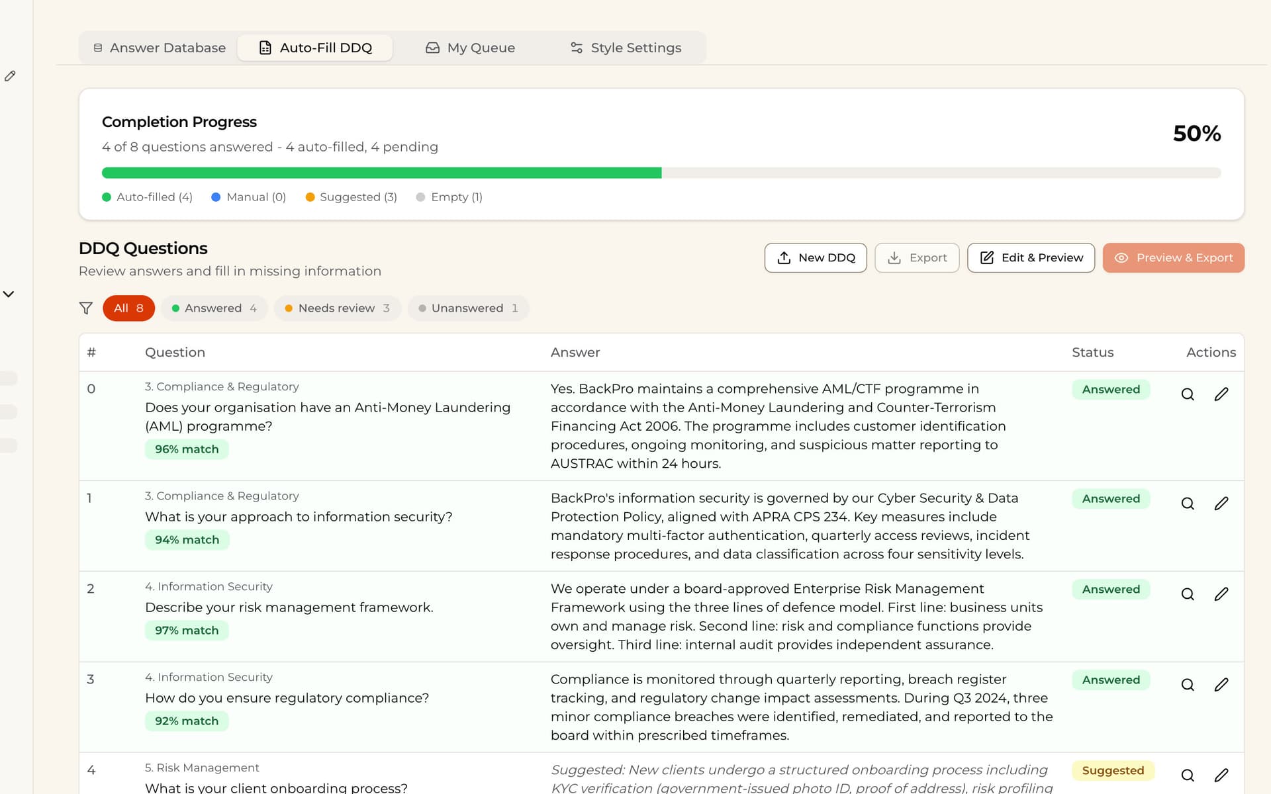Filter by Needs review 3
Screen dimensions: 1271x794
(x=337, y=308)
